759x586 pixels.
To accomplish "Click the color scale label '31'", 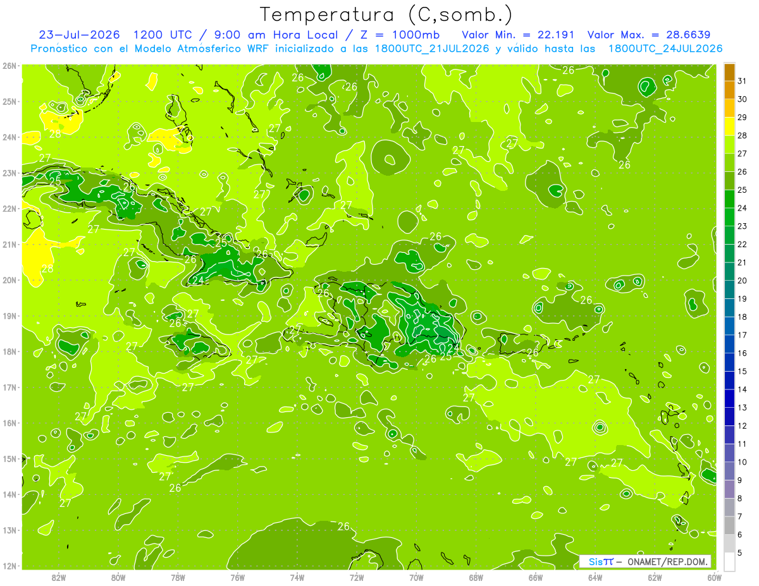I will pyautogui.click(x=743, y=82).
